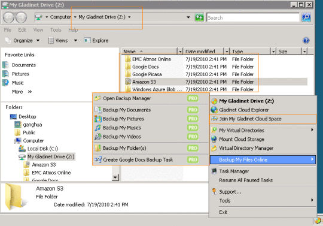Click the Search magnifier icon button
The image size is (323, 226).
click(306, 17)
